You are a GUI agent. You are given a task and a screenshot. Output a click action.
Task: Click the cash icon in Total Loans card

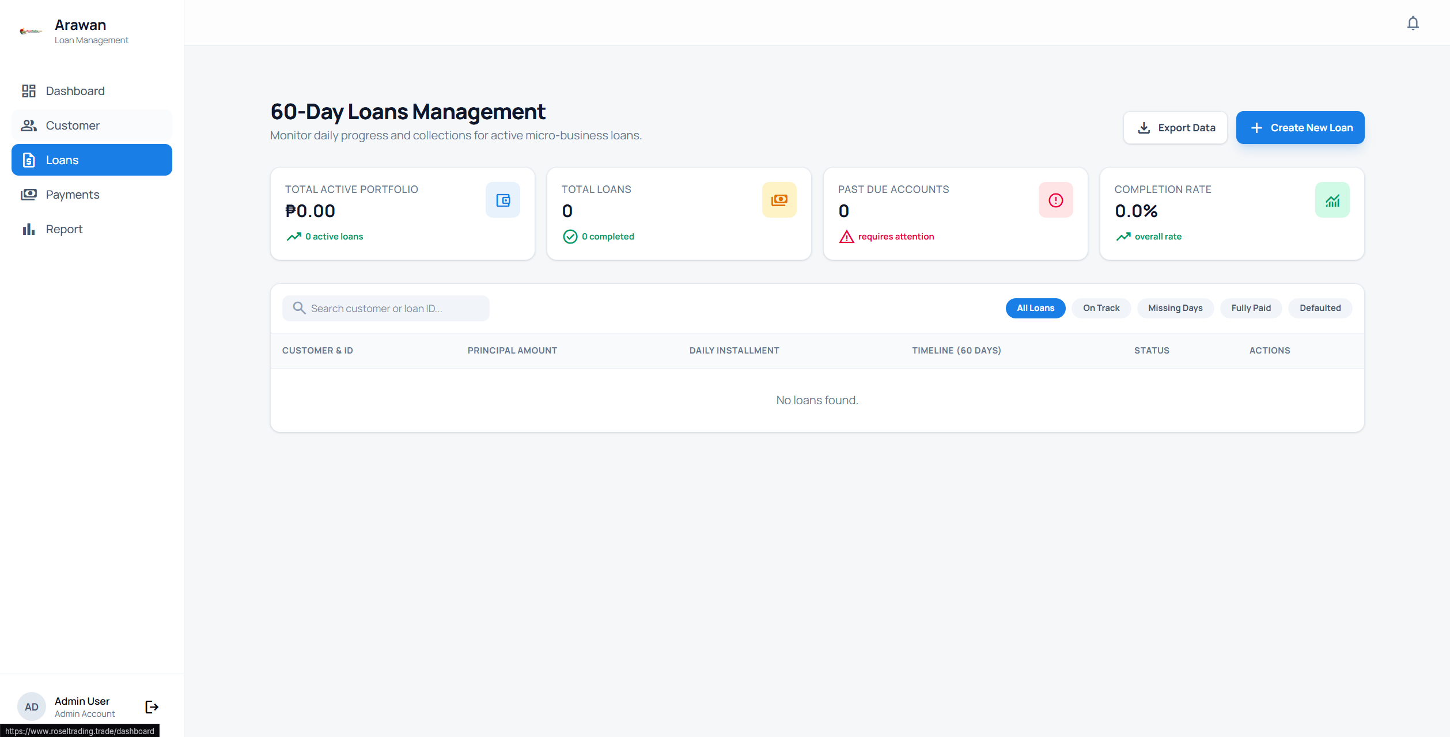(779, 200)
